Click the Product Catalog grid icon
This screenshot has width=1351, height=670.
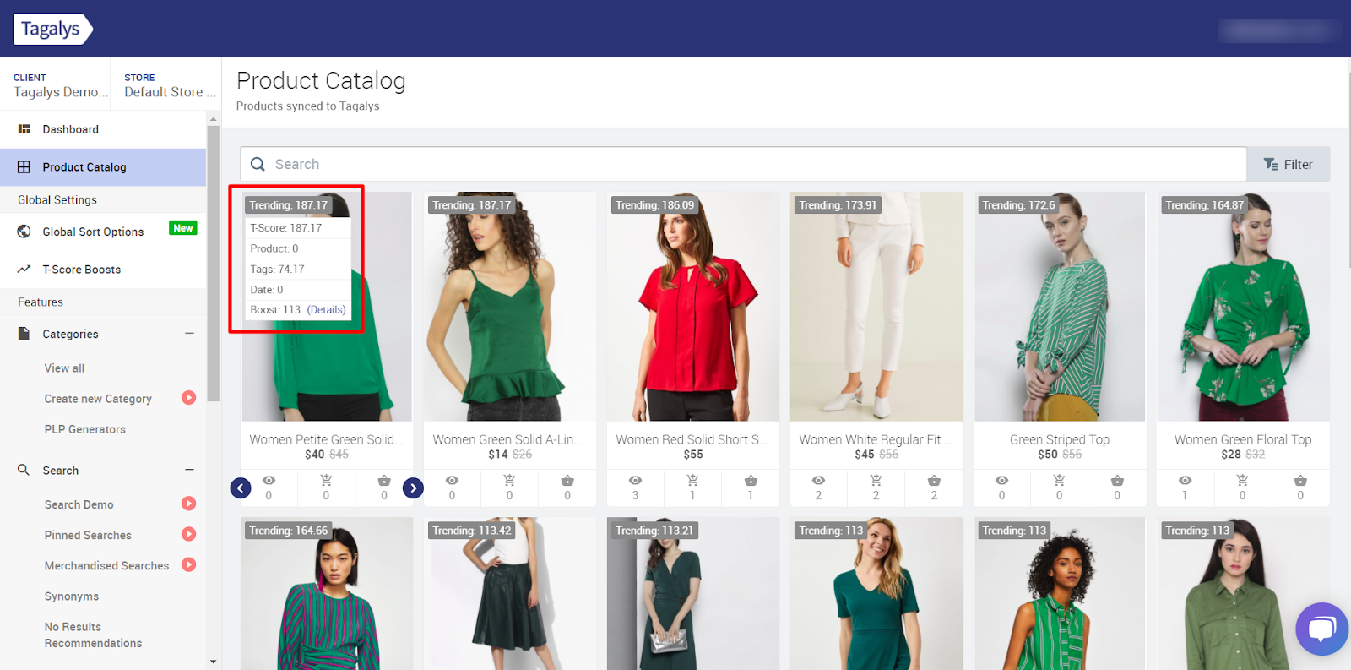click(24, 167)
